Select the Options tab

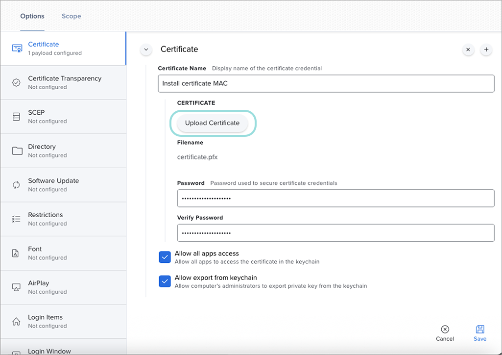click(x=32, y=16)
